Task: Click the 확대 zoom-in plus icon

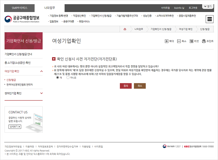Action: [x=166, y=41]
